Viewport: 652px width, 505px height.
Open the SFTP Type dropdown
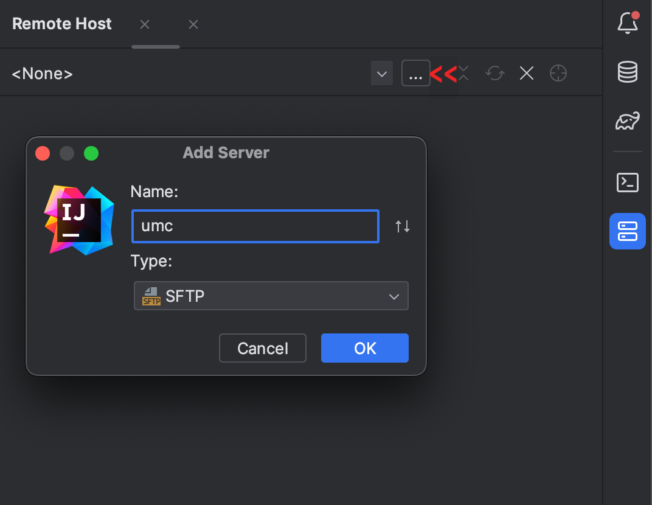[x=271, y=296]
